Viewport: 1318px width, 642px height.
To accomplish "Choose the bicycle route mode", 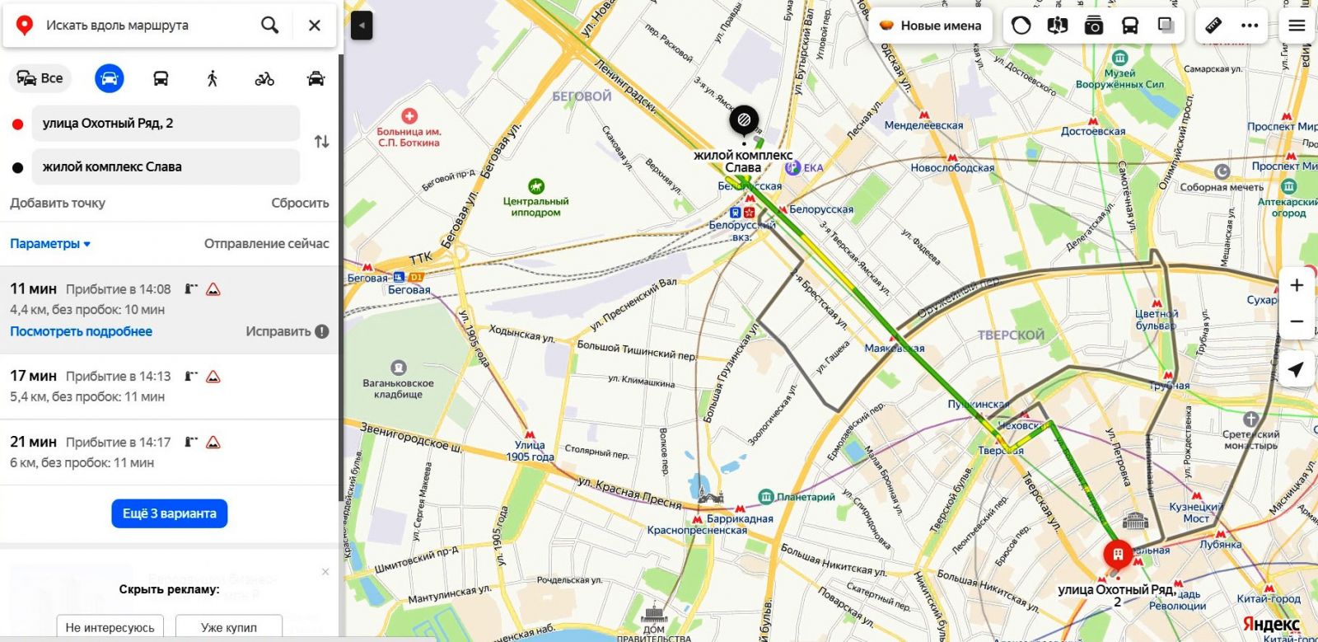I will click(264, 78).
